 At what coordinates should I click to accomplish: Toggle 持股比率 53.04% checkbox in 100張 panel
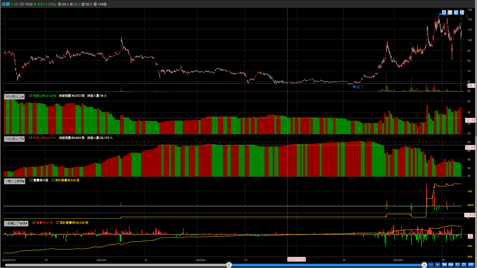pos(31,138)
